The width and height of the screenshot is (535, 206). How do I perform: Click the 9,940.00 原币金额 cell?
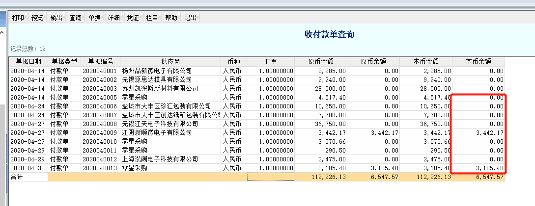pyautogui.click(x=321, y=79)
